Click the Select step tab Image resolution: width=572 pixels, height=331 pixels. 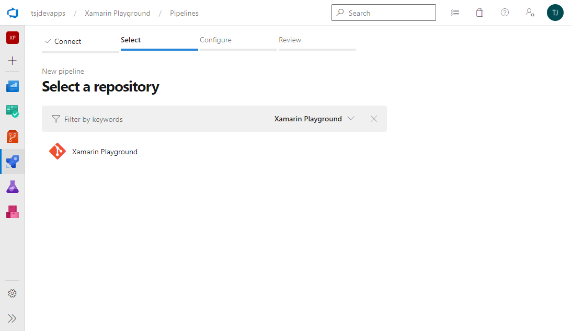click(x=131, y=40)
